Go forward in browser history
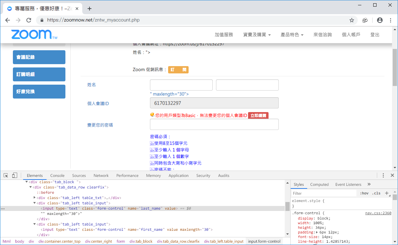 coord(18,20)
